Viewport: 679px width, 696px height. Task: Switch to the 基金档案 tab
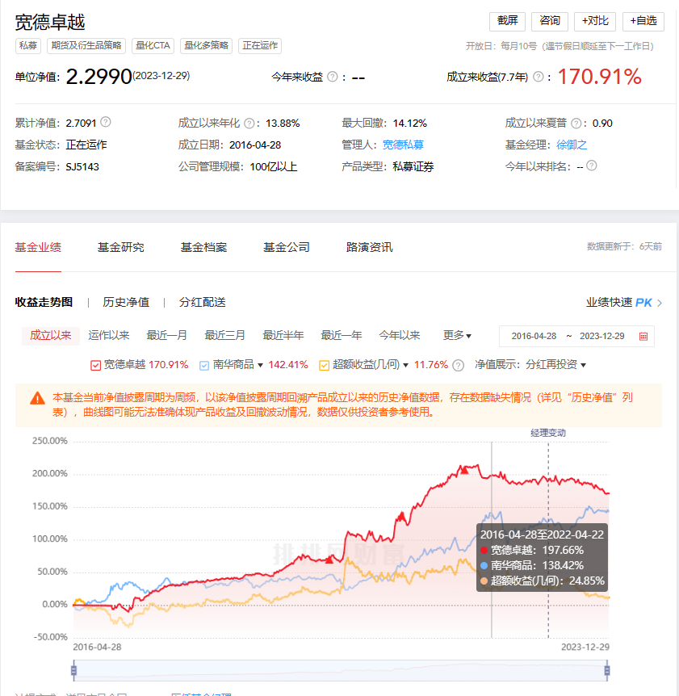[203, 247]
